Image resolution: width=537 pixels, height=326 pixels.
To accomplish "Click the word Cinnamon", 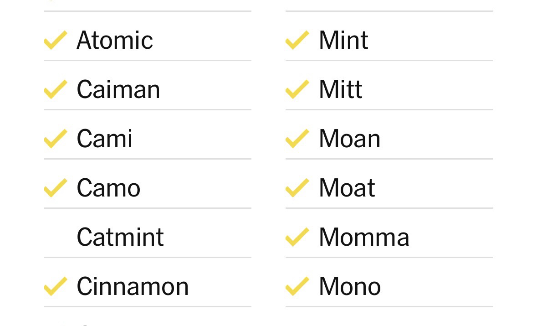I will click(x=133, y=286).
